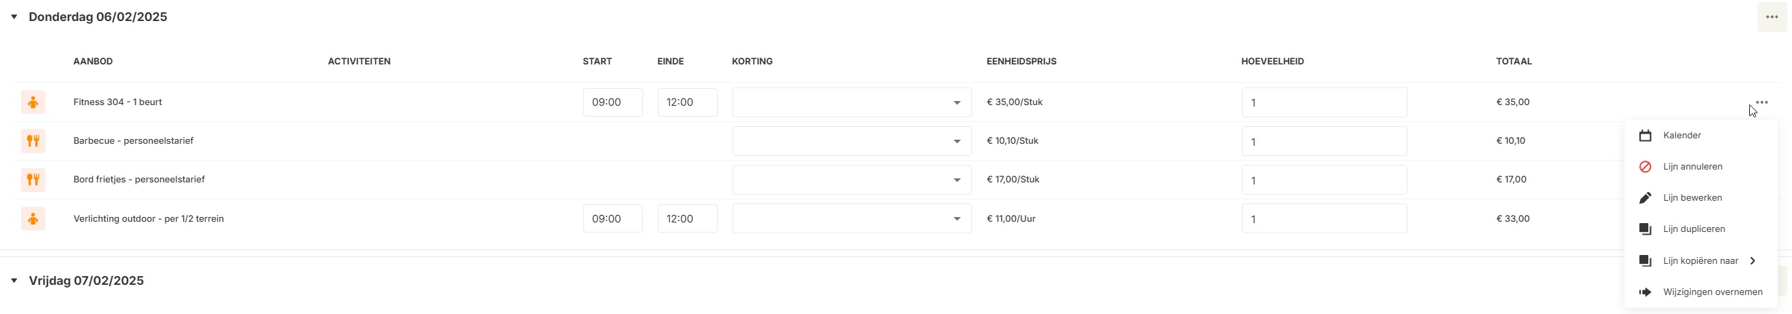Click the calendar icon in context menu
Viewport: 1792px width, 314px height.
(1645, 136)
